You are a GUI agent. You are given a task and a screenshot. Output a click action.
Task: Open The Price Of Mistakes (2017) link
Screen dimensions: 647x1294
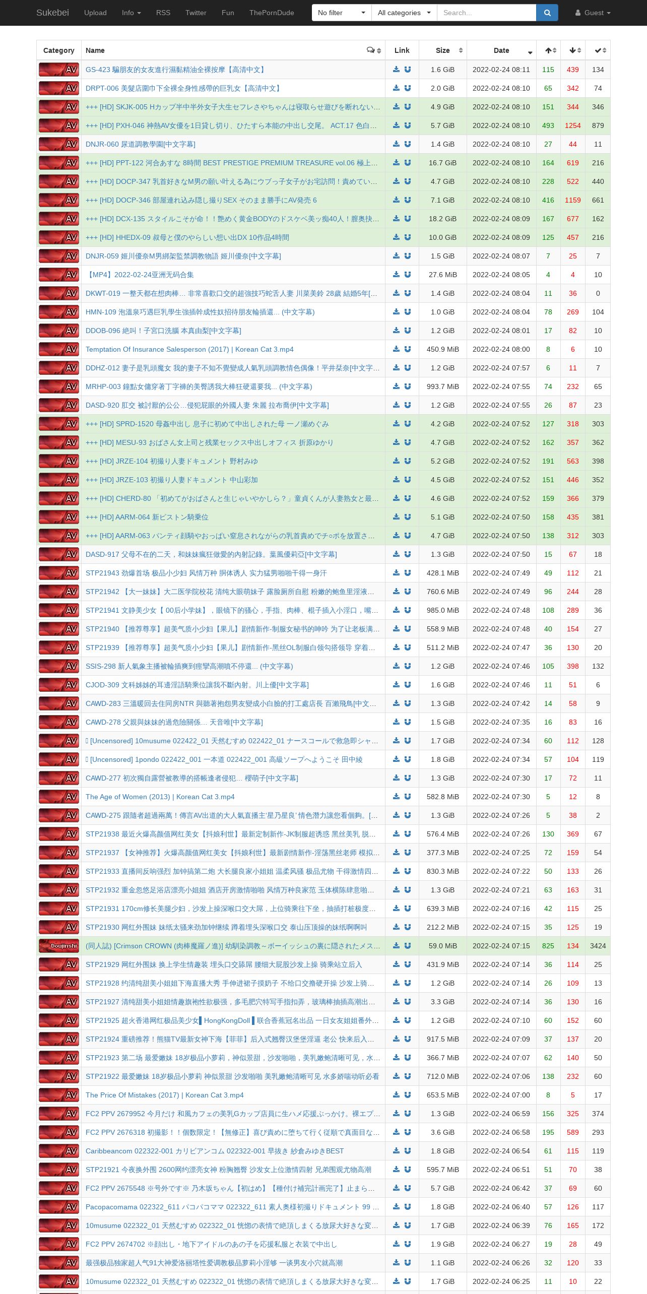click(164, 1095)
